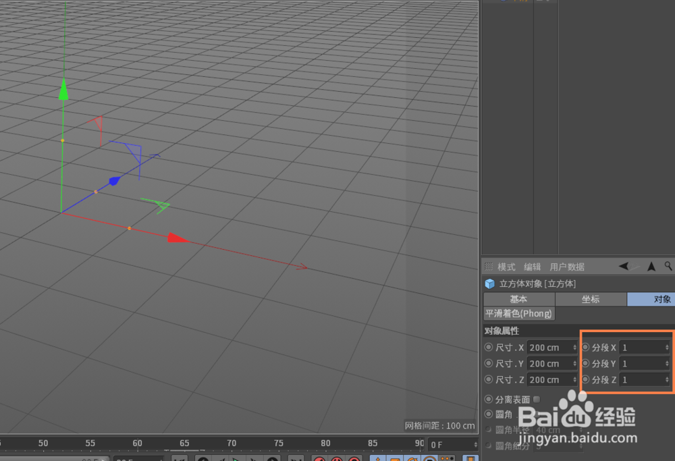The height and width of the screenshot is (461, 675).
Task: Jump to frame 60 on the timeline ruler
Action: (x=137, y=443)
